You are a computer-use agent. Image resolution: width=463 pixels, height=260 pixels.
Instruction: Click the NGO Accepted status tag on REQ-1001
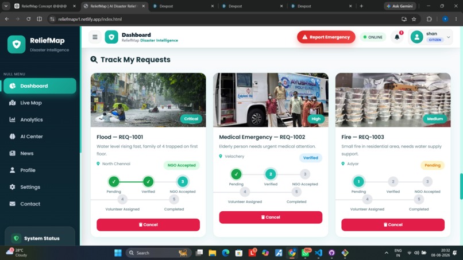[x=182, y=165]
